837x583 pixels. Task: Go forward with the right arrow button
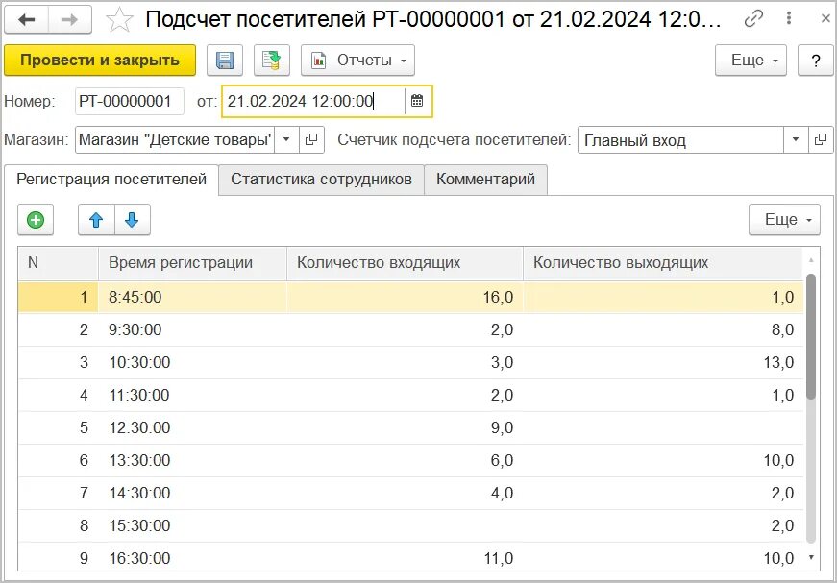(x=70, y=20)
